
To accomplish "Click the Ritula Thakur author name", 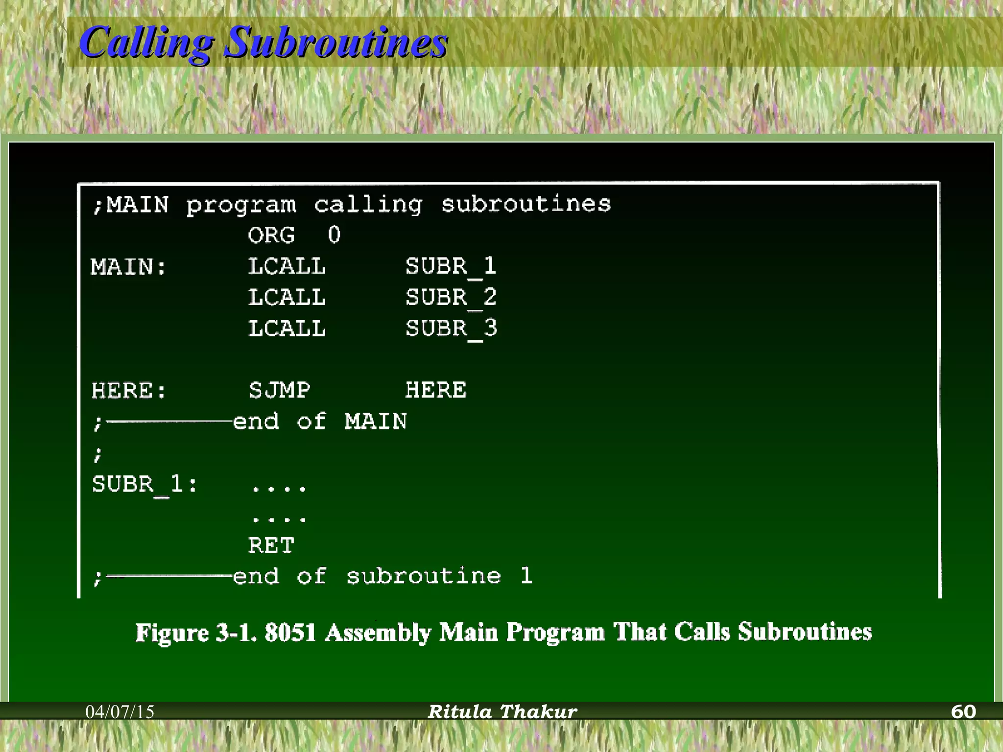I will 502,712.
